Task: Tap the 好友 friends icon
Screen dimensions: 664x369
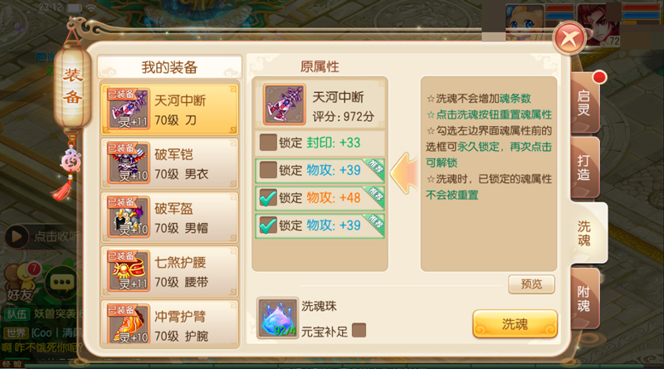Action: [20, 282]
